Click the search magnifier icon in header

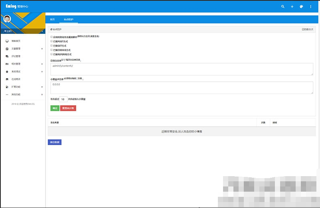coord(283,7)
